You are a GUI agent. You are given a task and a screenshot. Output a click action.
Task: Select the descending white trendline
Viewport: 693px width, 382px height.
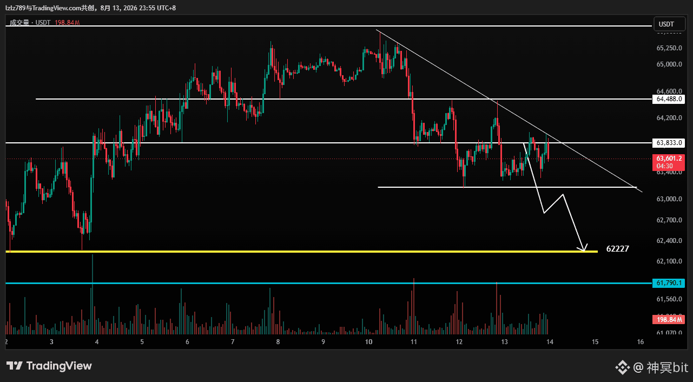(509, 111)
